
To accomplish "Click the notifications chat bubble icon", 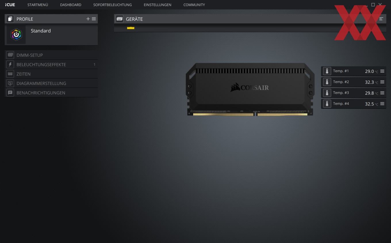I will pyautogui.click(x=10, y=93).
